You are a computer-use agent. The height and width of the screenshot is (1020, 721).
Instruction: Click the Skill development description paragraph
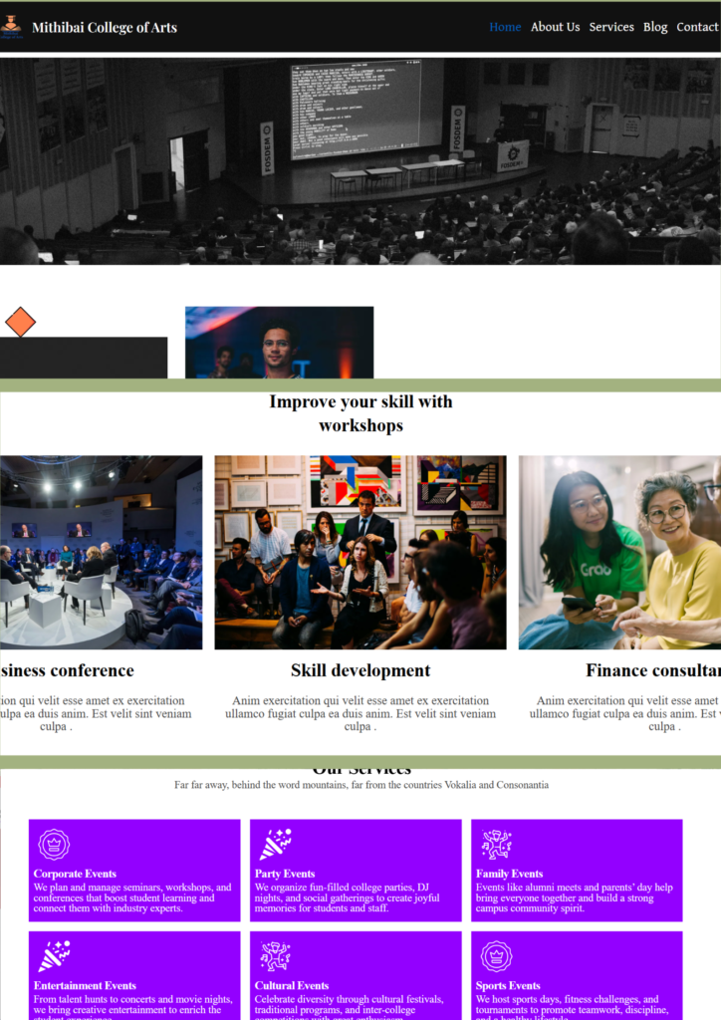pos(360,713)
